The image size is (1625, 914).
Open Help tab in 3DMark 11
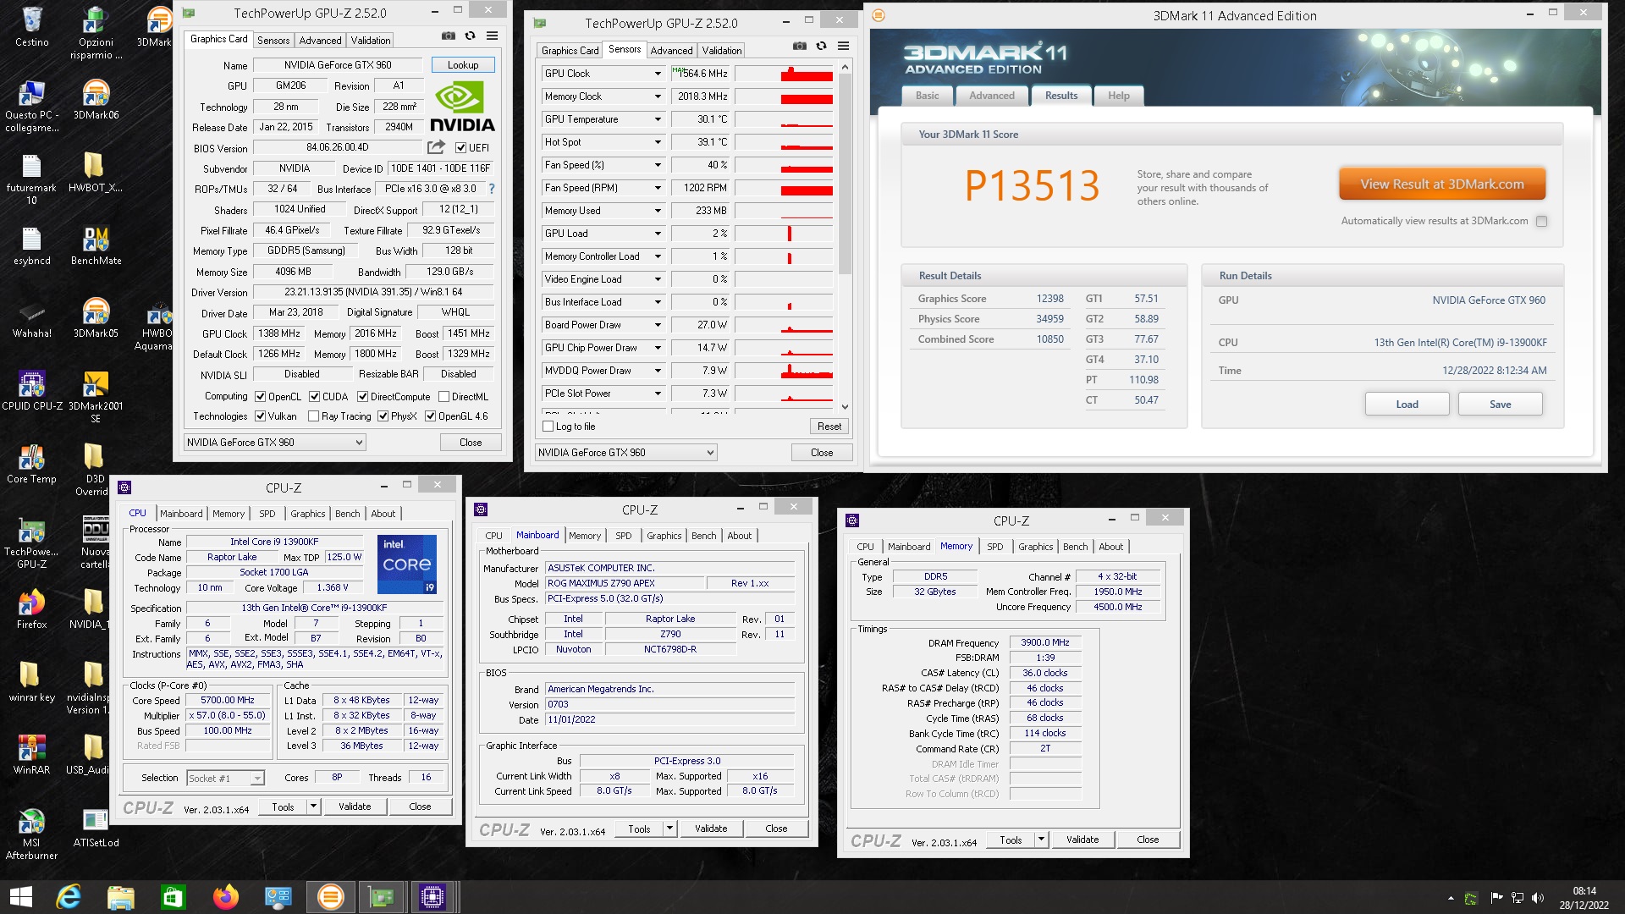click(x=1119, y=96)
